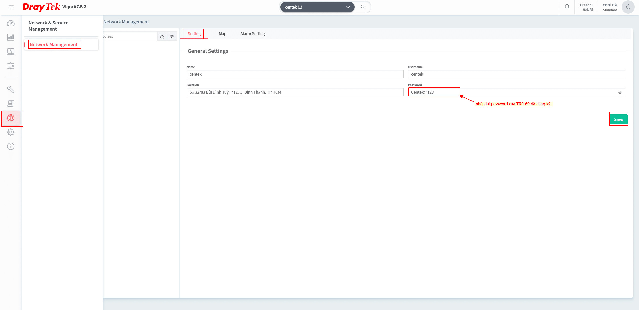Click the bar chart statistics sidebar icon
This screenshot has width=639, height=310.
coord(11,37)
